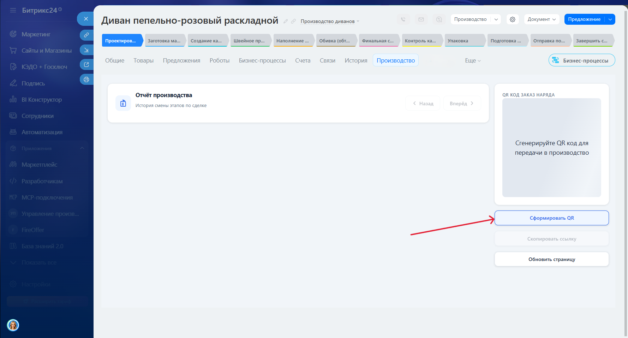Image resolution: width=628 pixels, height=338 pixels.
Task: Open the Бизнес-процессы tab
Action: (x=262, y=61)
